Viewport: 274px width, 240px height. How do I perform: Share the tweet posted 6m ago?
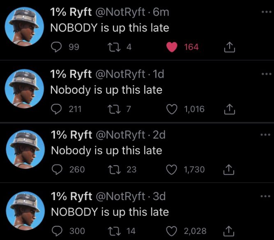[x=229, y=47]
